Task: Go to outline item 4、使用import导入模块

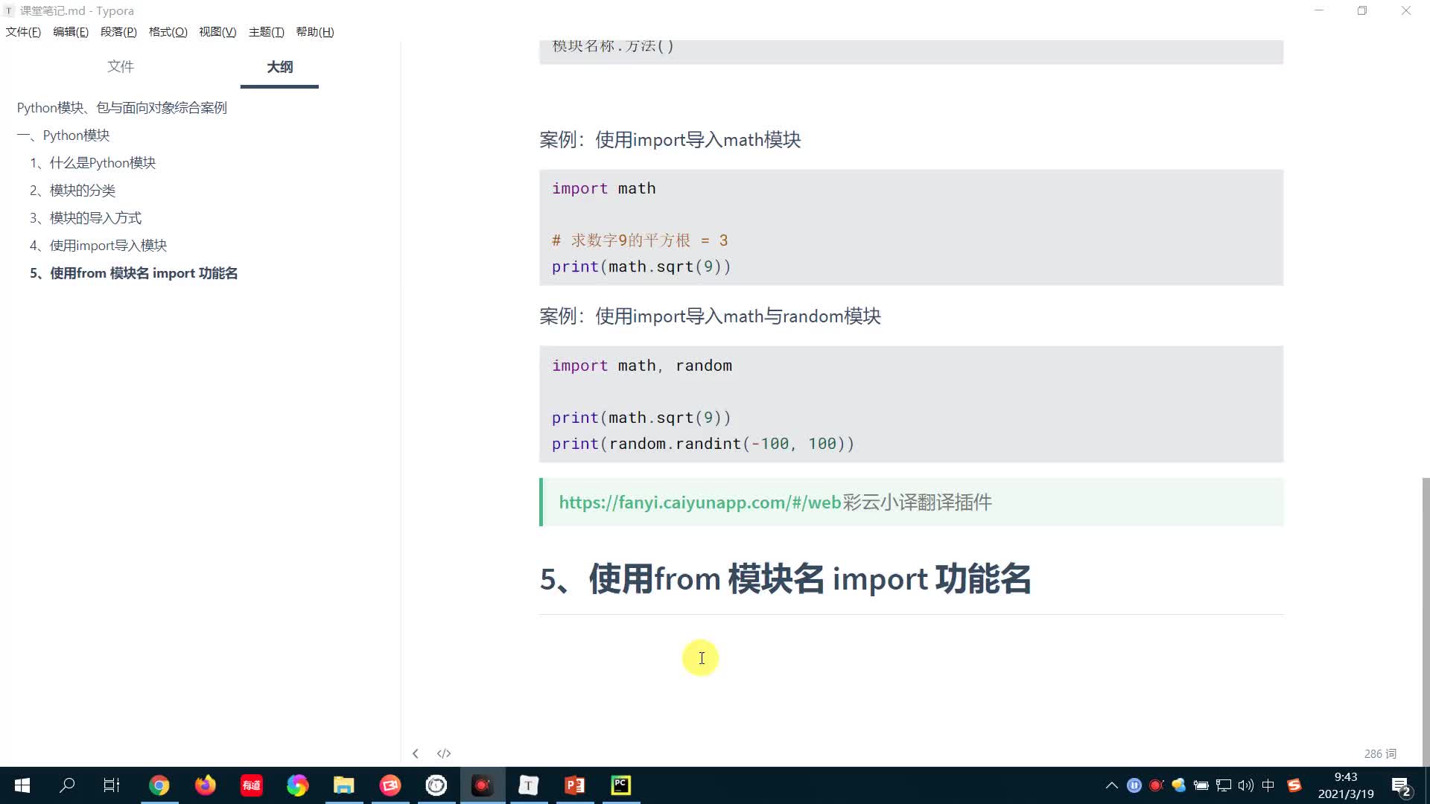Action: pyautogui.click(x=98, y=246)
